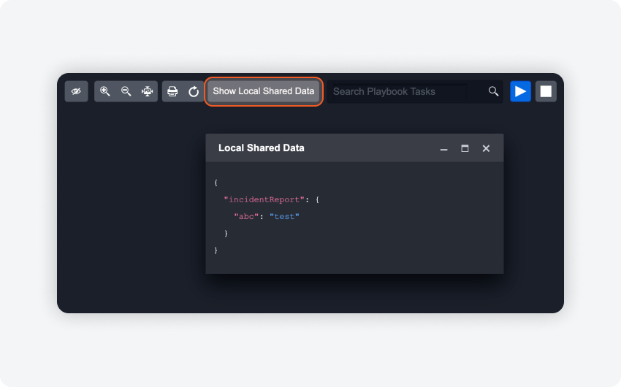This screenshot has height=387, width=621.
Task: Zoom out of the playbook canvas
Action: pos(126,91)
